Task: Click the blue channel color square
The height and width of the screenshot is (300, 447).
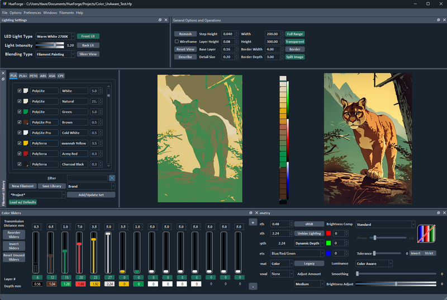Action: coord(329,253)
